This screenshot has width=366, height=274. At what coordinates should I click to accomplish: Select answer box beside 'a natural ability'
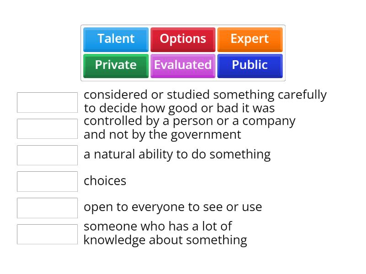(x=48, y=155)
